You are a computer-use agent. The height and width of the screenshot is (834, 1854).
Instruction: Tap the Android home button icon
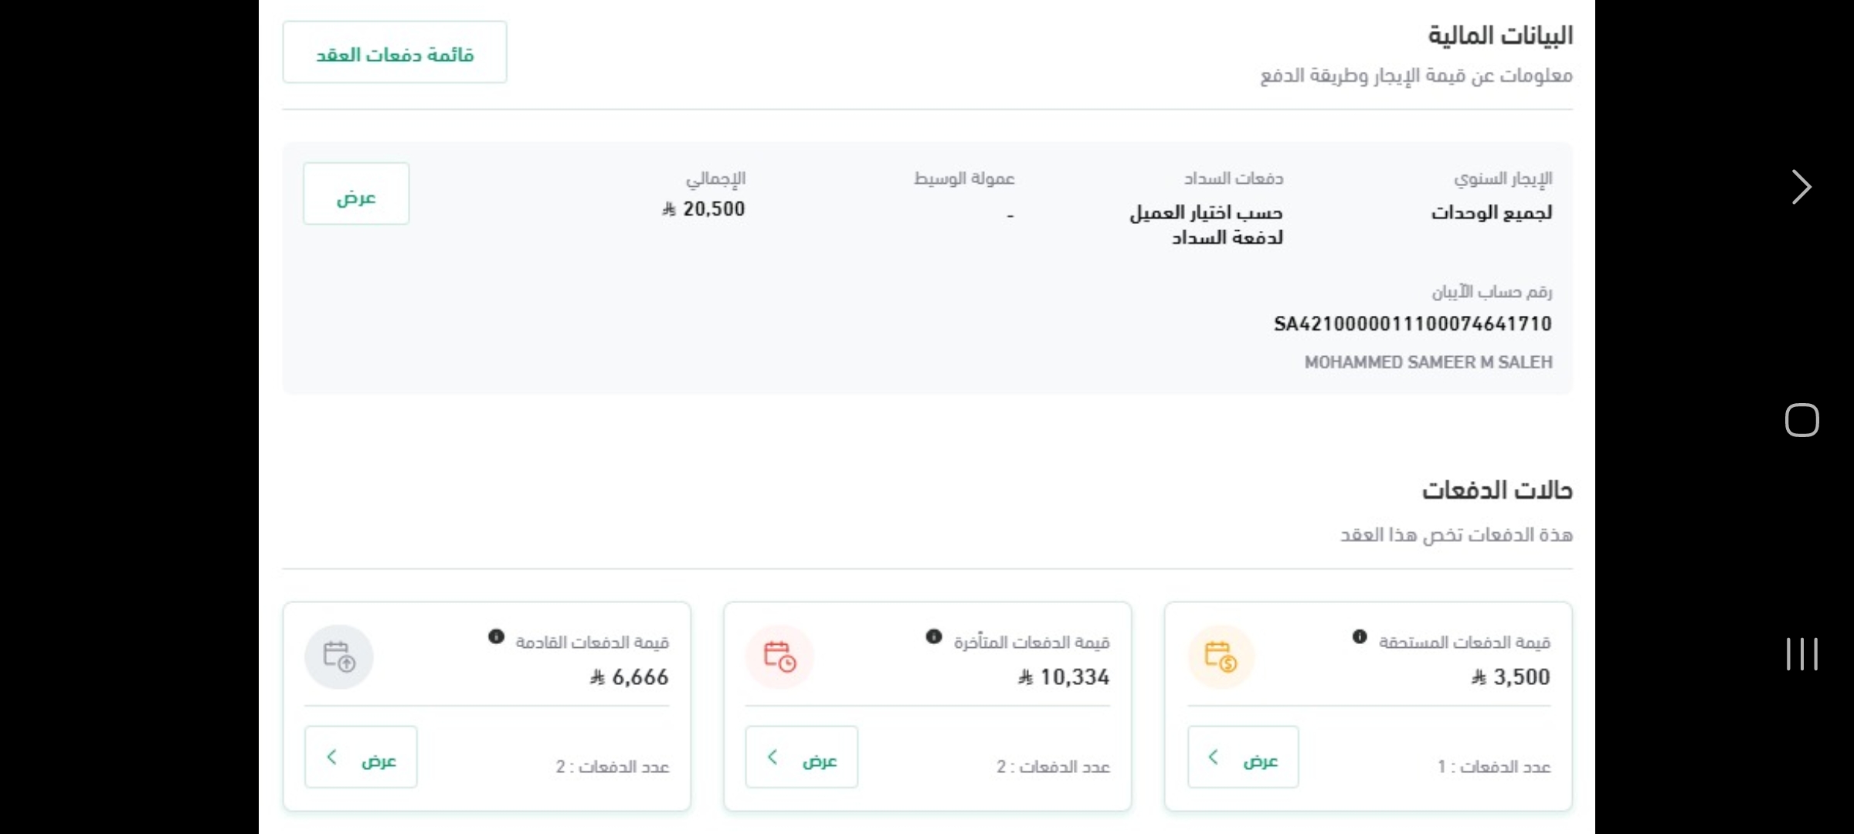(1801, 420)
